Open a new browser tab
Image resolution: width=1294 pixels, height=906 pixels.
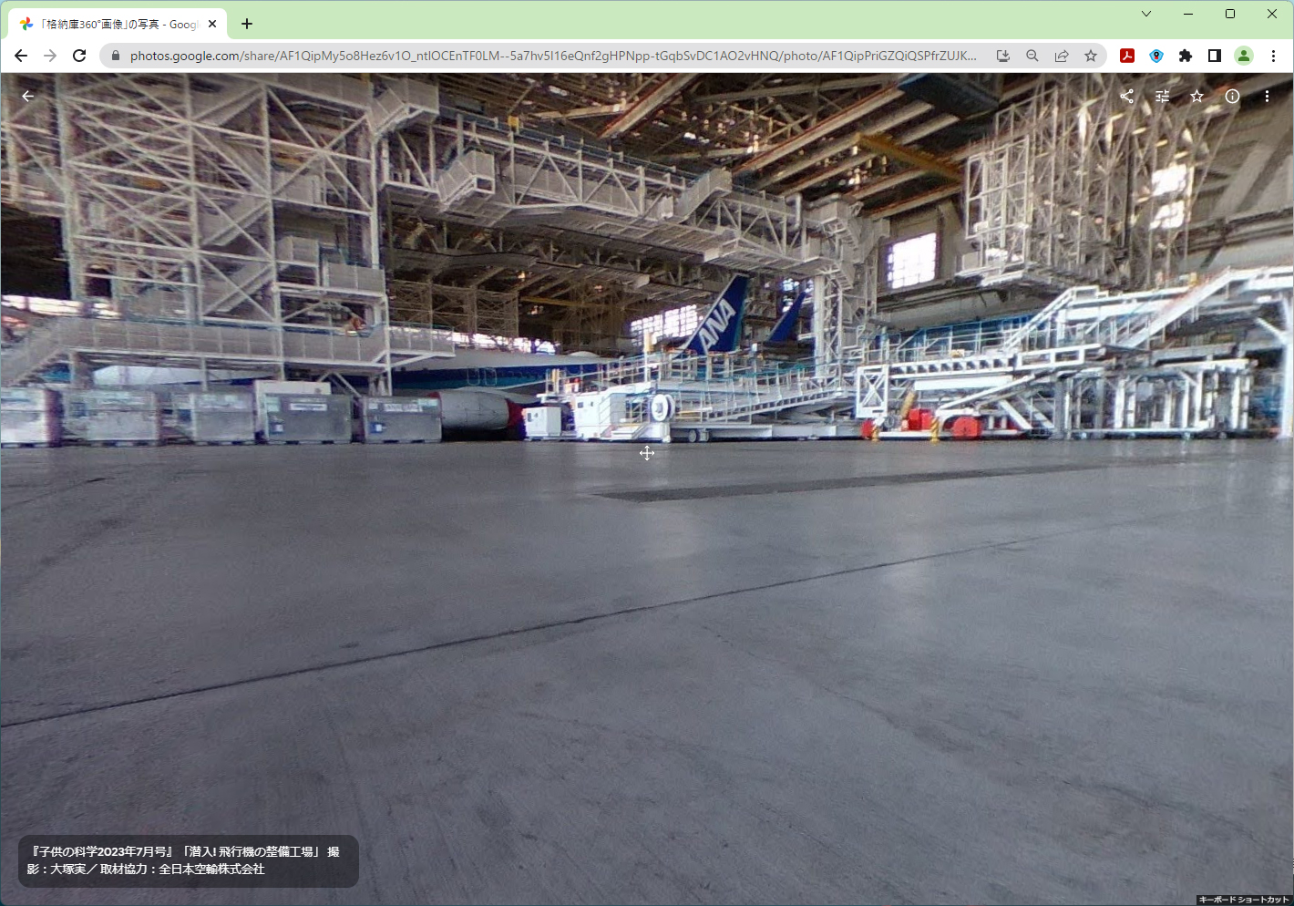pos(247,24)
